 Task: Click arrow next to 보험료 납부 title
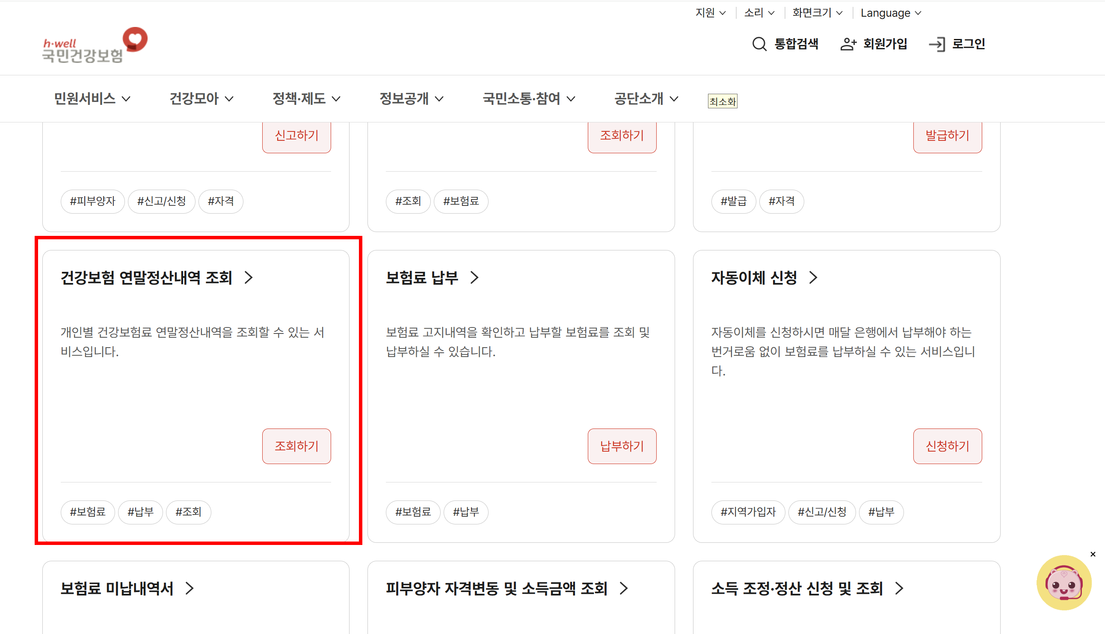click(474, 278)
